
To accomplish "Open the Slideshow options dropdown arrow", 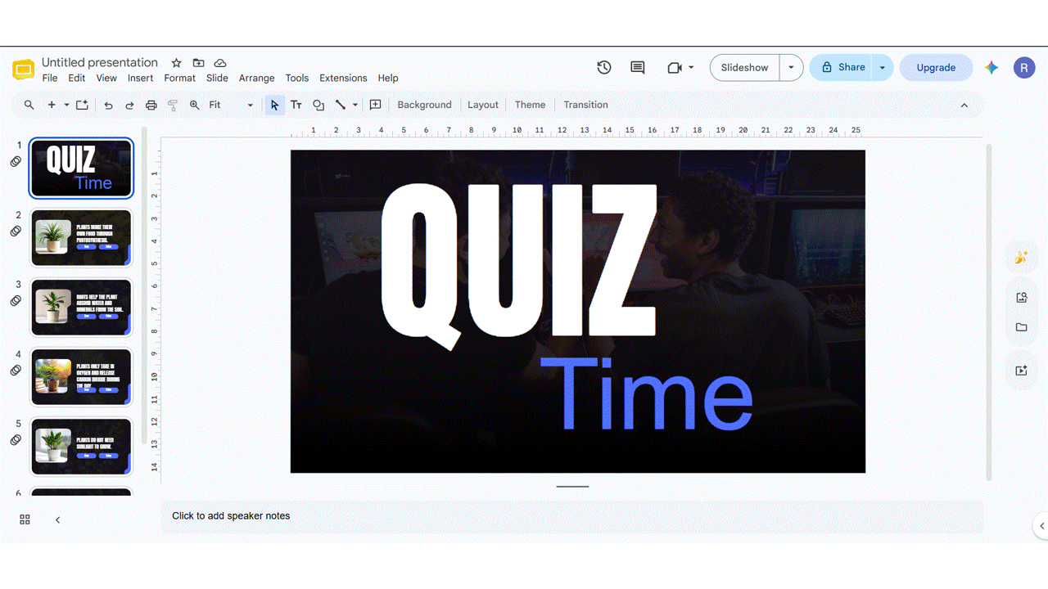I will click(x=791, y=68).
